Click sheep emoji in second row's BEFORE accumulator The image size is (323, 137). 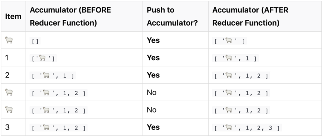[42, 59]
